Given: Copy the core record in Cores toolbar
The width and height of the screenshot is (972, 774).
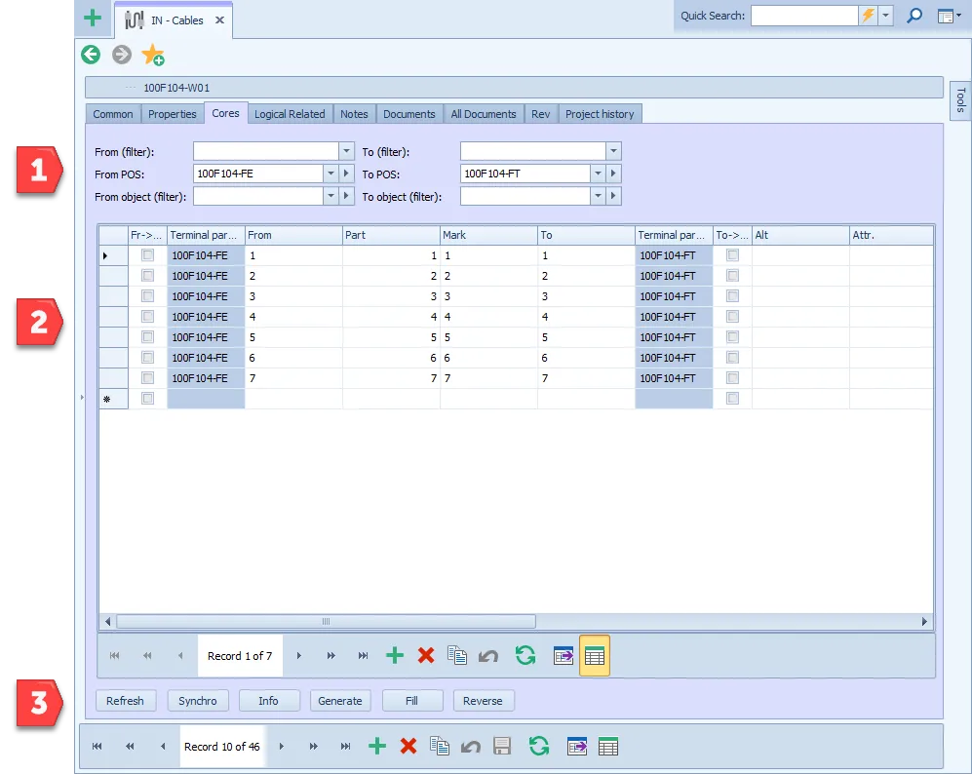Looking at the screenshot, I should coord(457,656).
